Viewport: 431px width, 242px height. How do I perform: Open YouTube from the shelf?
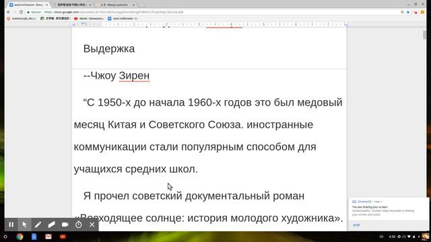pos(63,237)
